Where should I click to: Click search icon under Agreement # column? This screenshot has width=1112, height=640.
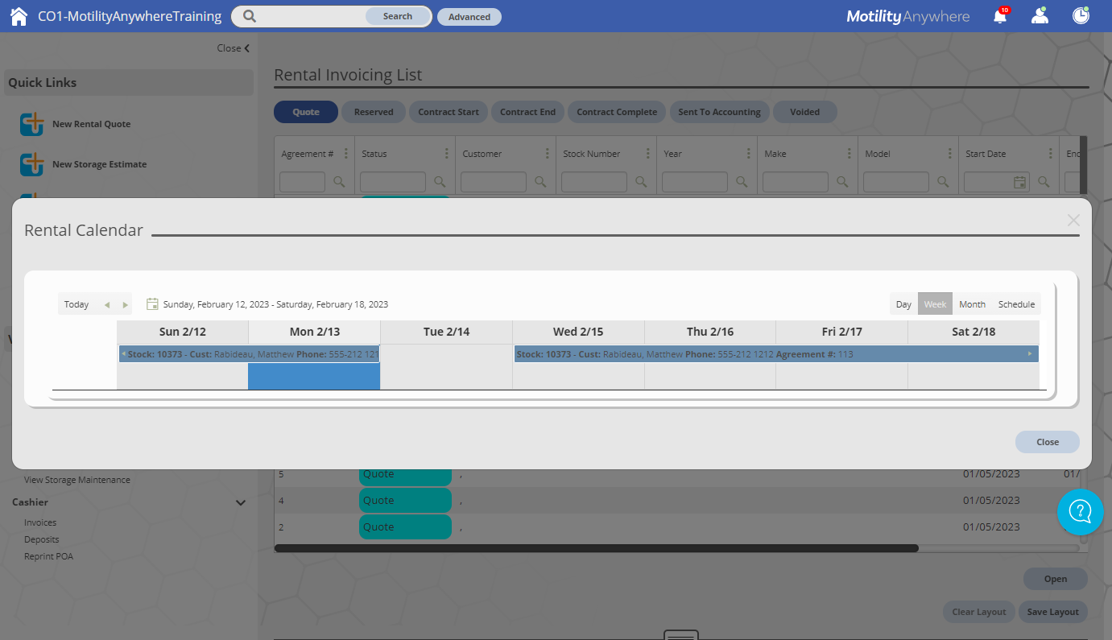coord(339,182)
